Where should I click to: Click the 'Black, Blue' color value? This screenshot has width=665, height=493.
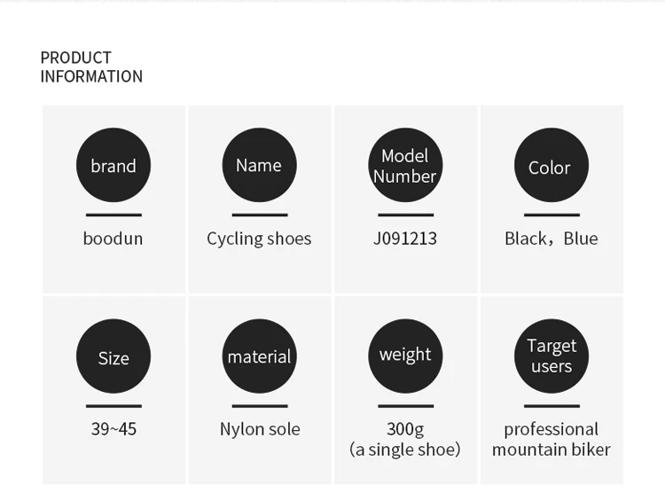click(551, 239)
